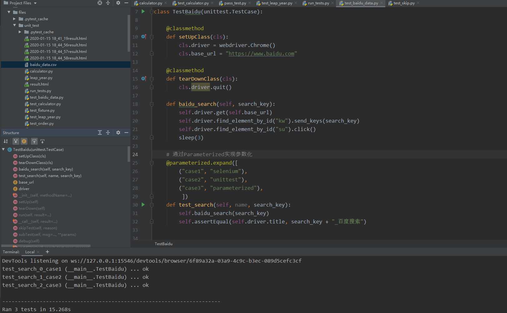Select tearDownClass(cls) in Structure
Image resolution: width=507 pixels, height=313 pixels.
coord(36,163)
